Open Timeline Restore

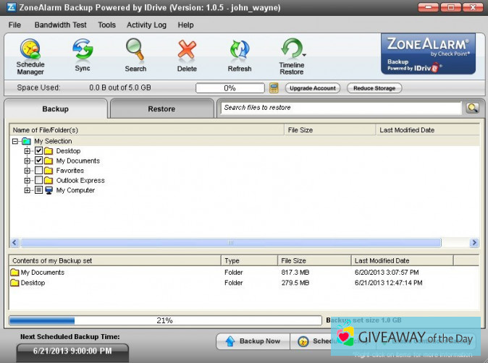point(292,56)
